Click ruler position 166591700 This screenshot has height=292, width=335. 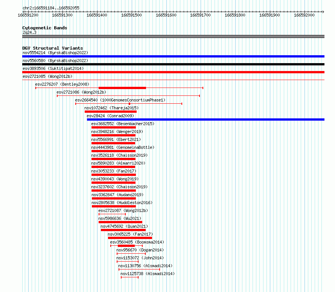[200, 15]
